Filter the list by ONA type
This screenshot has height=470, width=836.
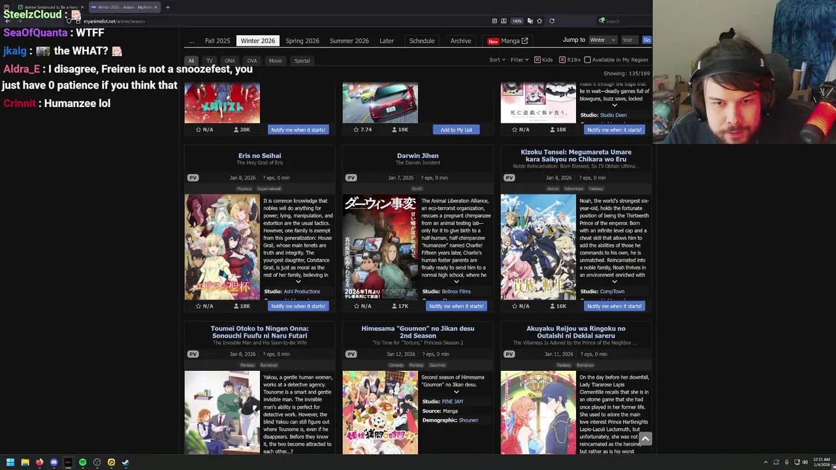coord(230,61)
